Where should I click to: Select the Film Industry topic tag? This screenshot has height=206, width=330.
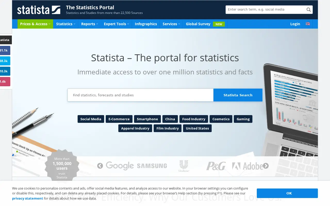pos(168,128)
